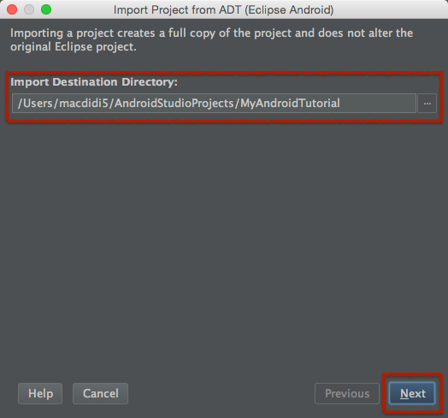Place cursor on 'macdidi5' in the path
The height and width of the screenshot is (418, 448).
[x=84, y=104]
